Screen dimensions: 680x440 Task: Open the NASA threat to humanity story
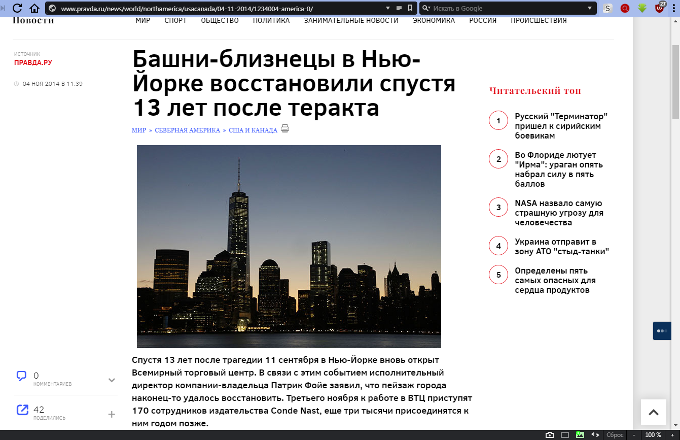point(559,213)
